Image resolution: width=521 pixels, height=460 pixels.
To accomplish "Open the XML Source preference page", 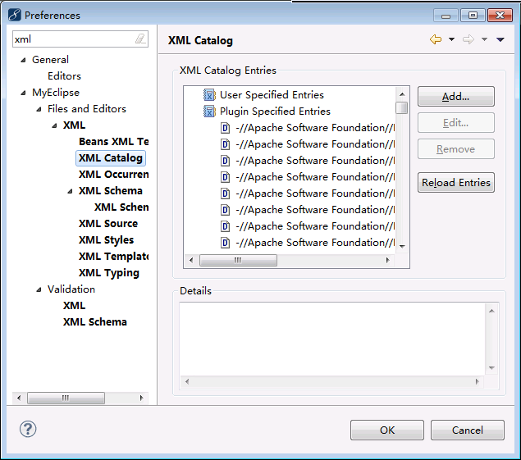I will [x=108, y=224].
